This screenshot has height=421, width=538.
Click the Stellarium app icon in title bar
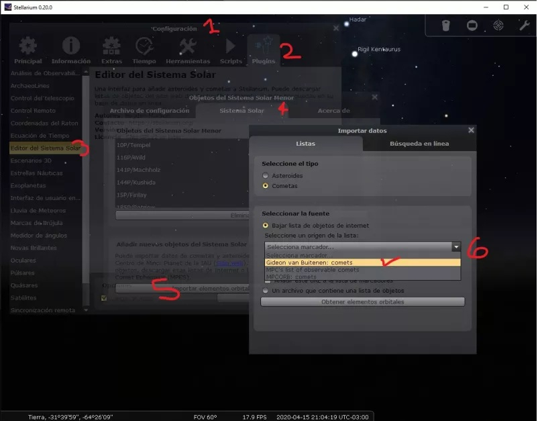coord(7,7)
